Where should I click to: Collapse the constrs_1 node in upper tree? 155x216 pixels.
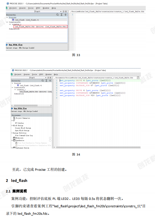coord(10,24)
